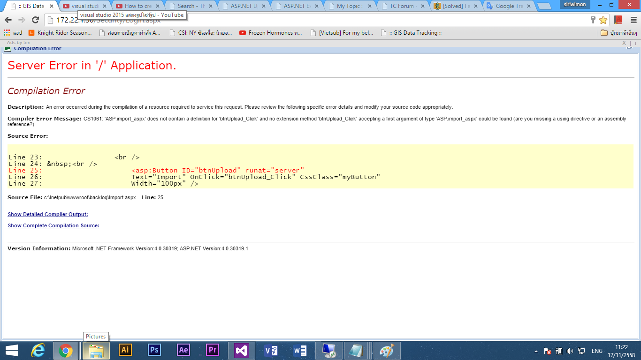Toggle the ENG input language indicator
The image size is (641, 360).
pos(596,351)
